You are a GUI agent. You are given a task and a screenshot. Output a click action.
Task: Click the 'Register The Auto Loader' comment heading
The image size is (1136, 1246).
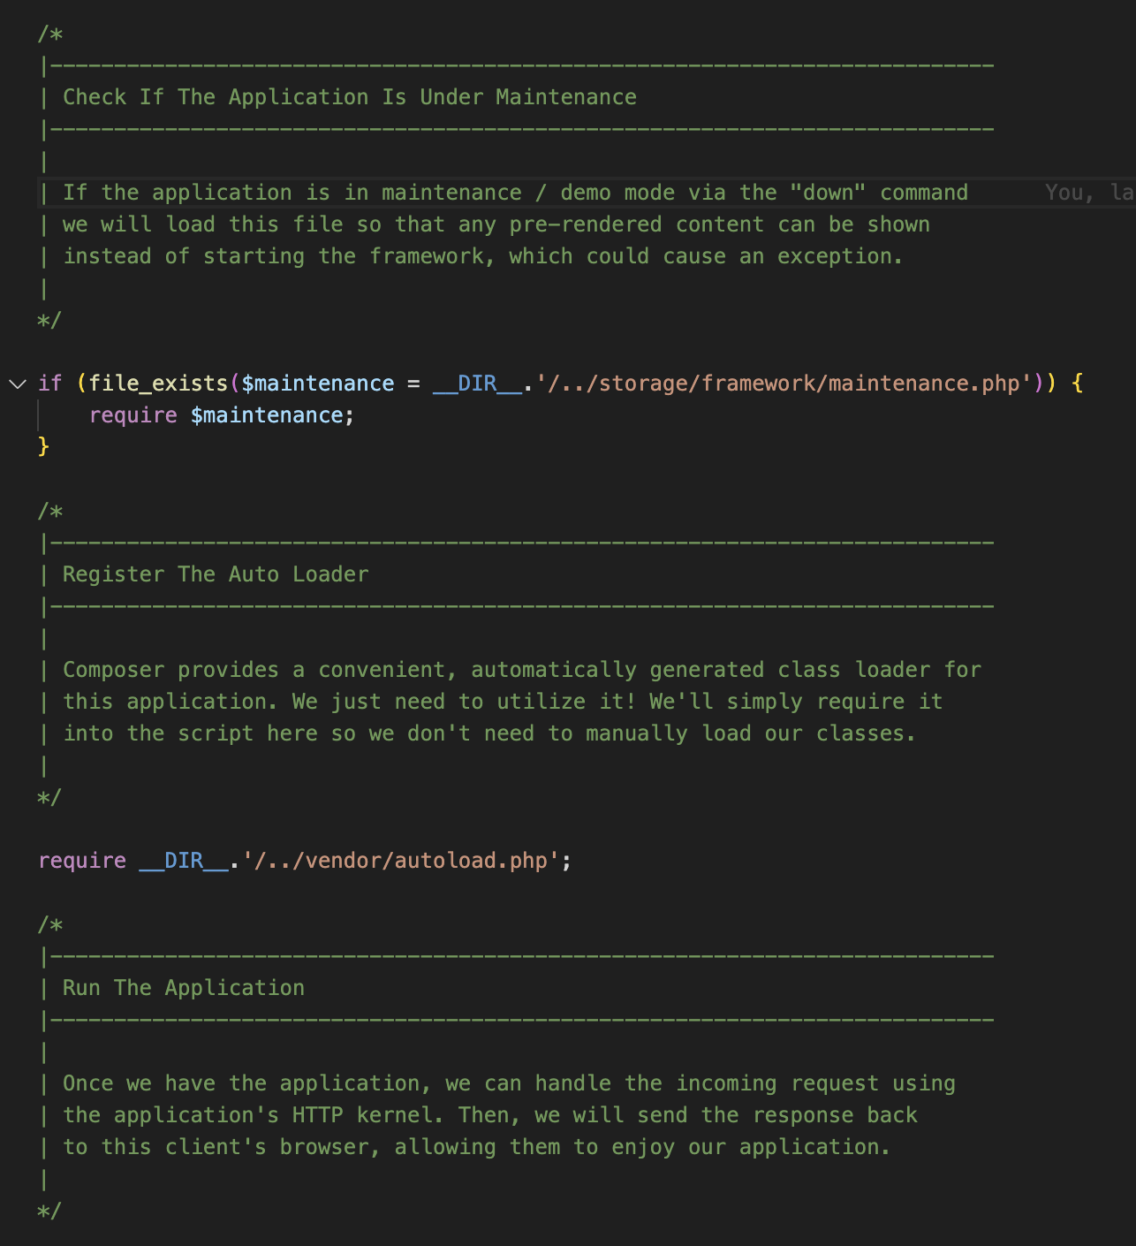pyautogui.click(x=216, y=574)
